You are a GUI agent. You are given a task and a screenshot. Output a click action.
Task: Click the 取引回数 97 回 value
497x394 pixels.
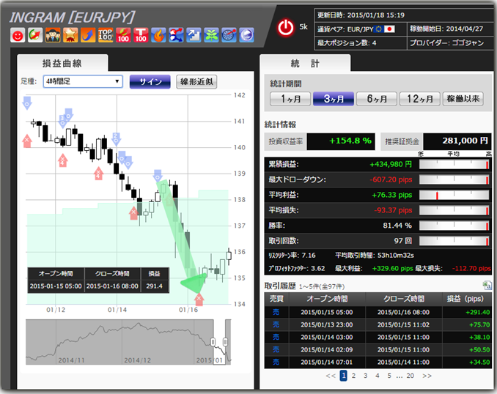click(x=403, y=241)
